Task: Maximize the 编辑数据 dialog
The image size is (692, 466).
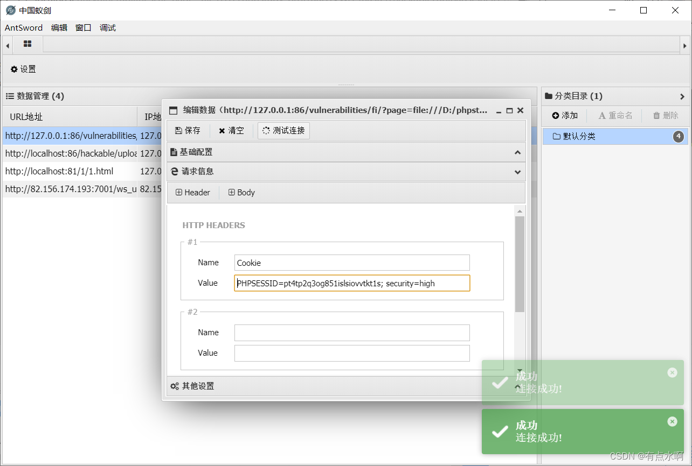Action: (510, 110)
